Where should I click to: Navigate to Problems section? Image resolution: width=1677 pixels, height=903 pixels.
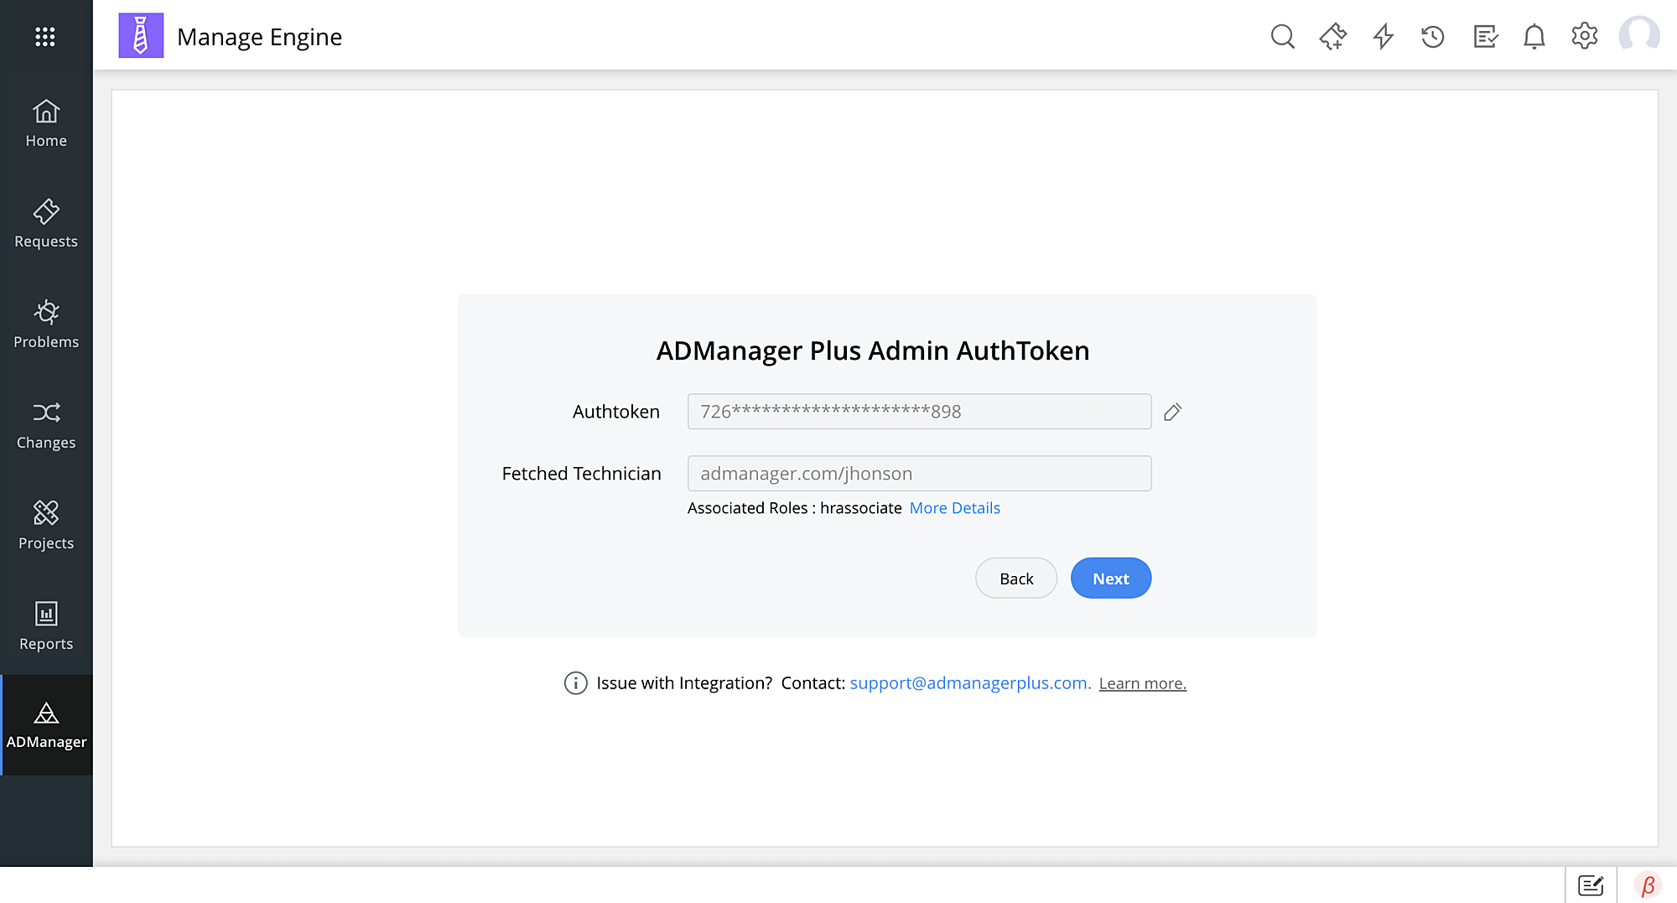click(x=46, y=324)
